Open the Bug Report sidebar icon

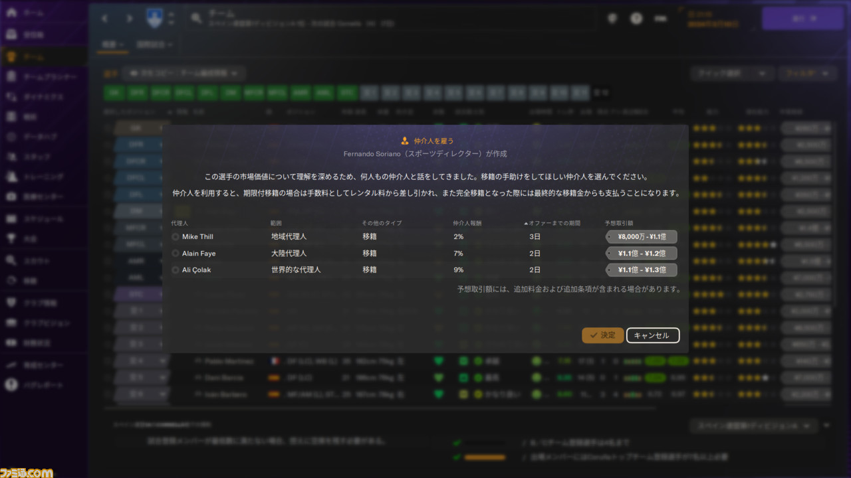point(11,385)
